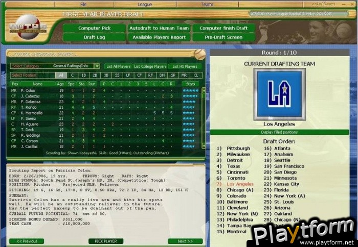Click the PICK PLAYER button

[106, 241]
